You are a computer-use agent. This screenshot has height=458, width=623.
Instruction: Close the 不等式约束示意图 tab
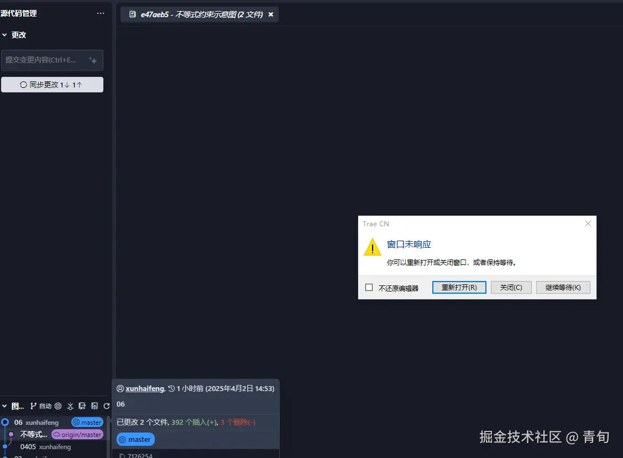[x=270, y=15]
